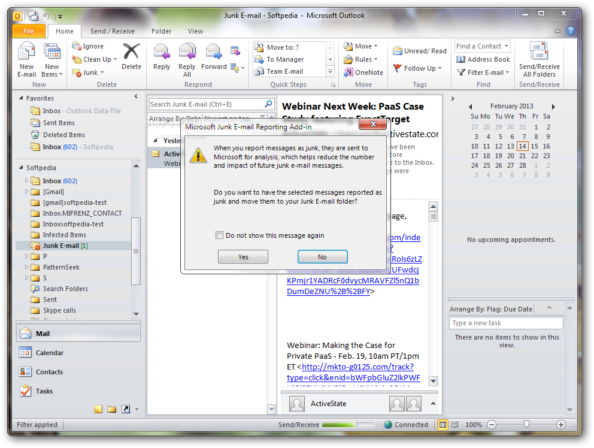The height and width of the screenshot is (448, 594).
Task: Close the Junk E-mail Reporting dialog
Action: [373, 124]
